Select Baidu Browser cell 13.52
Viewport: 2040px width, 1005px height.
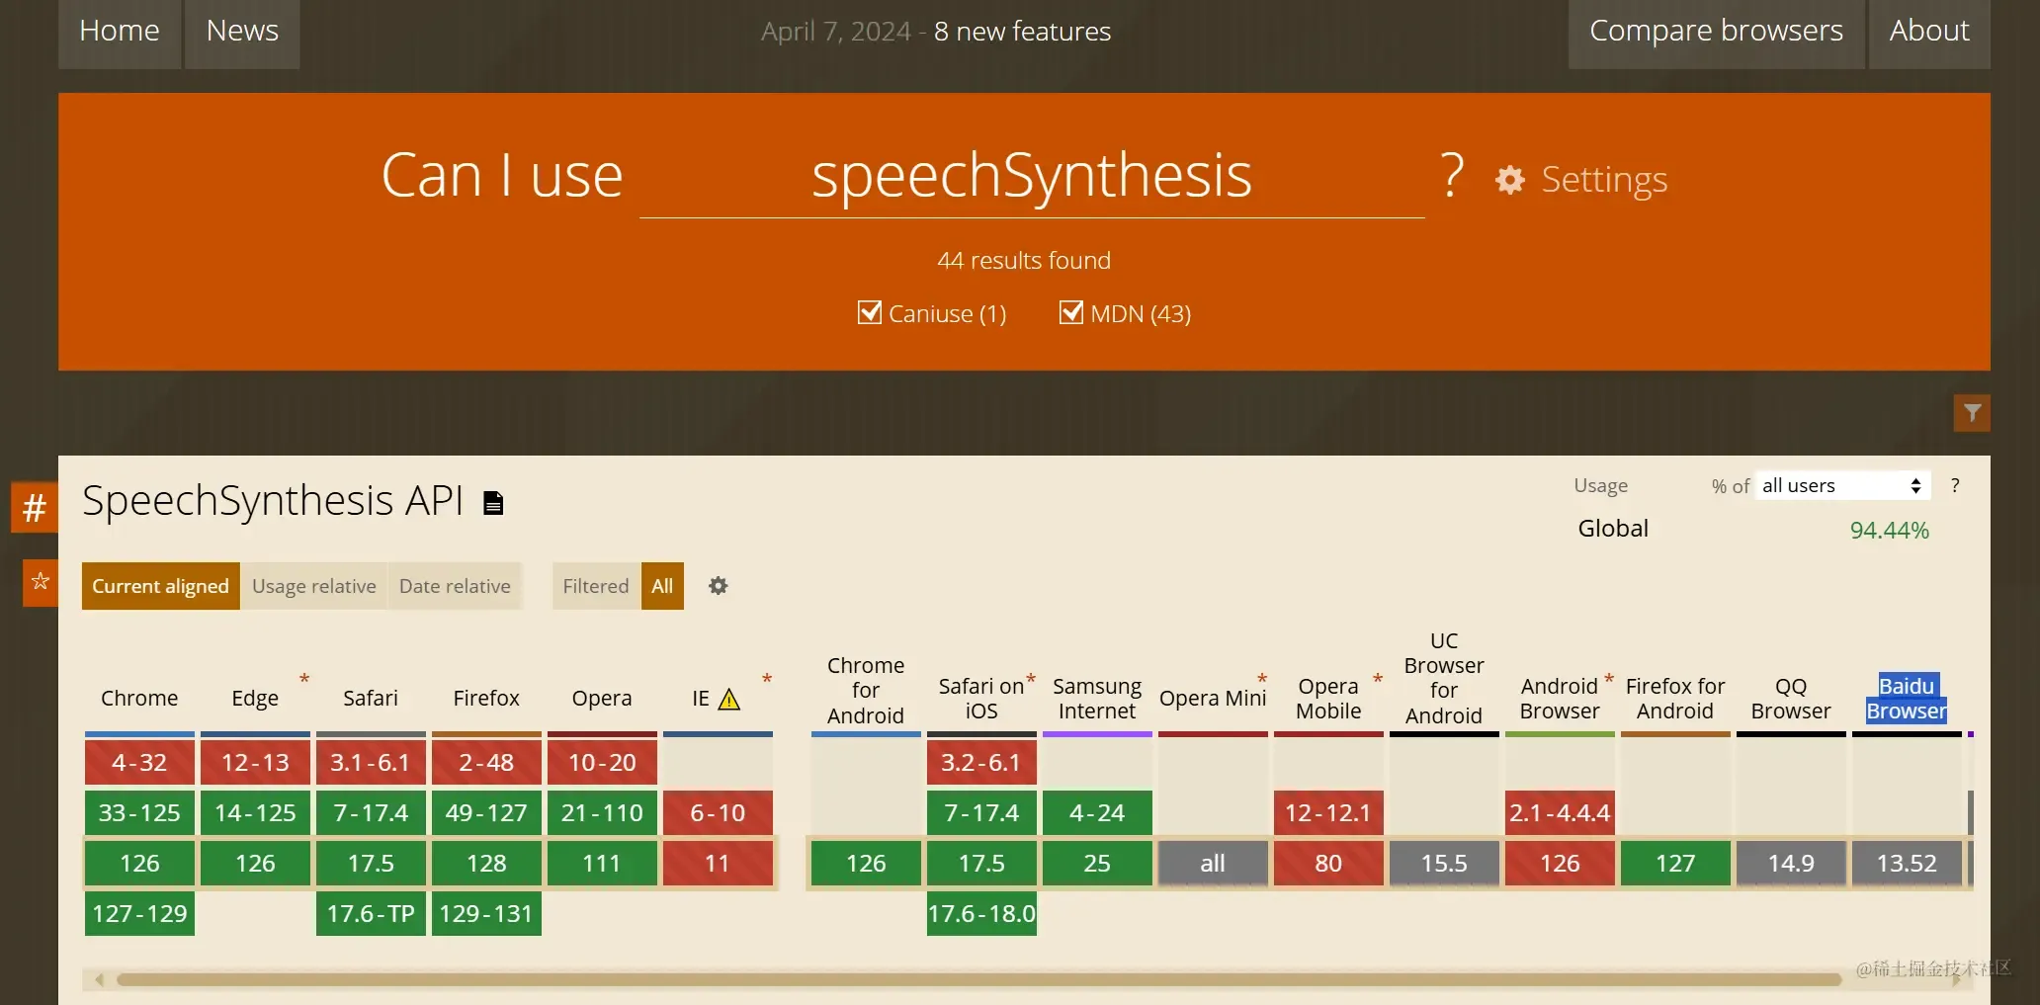point(1907,863)
